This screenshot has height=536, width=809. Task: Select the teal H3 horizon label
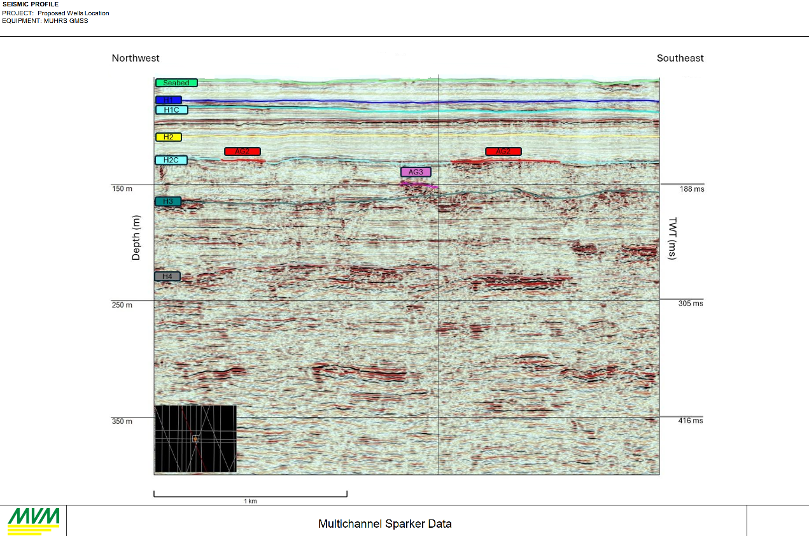coord(168,201)
